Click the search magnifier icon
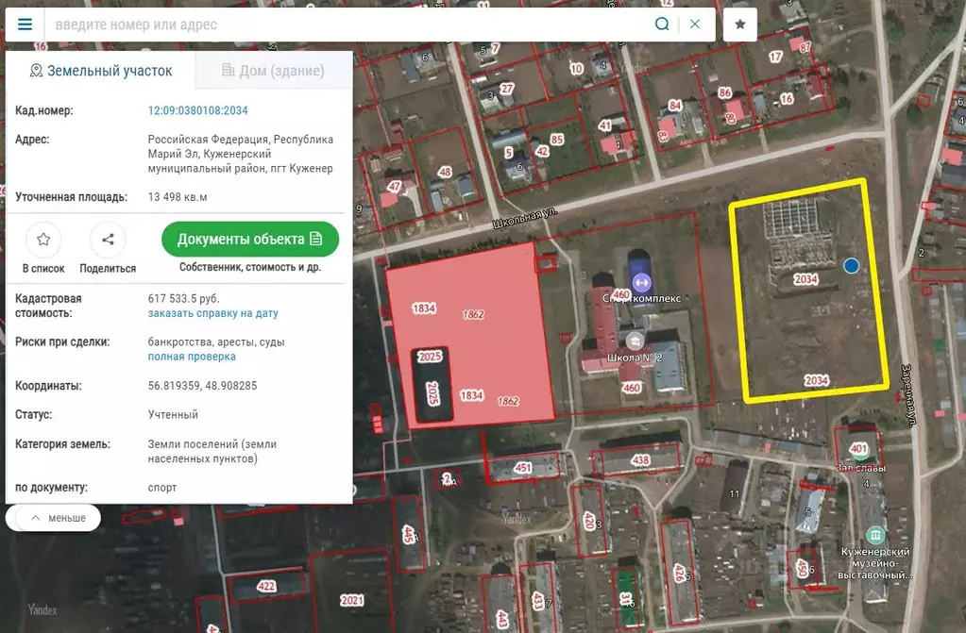The image size is (966, 633). pyautogui.click(x=661, y=24)
